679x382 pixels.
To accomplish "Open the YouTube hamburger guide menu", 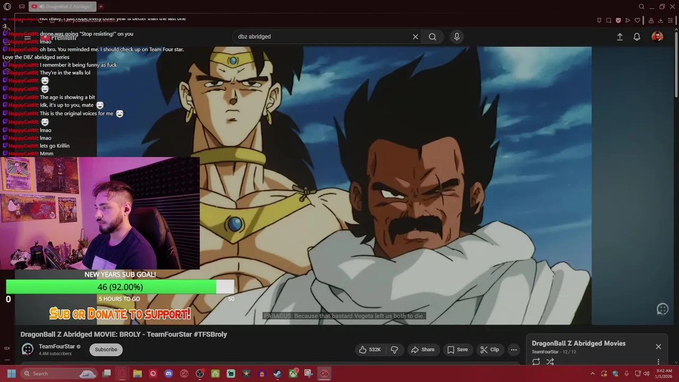I will tap(28, 37).
